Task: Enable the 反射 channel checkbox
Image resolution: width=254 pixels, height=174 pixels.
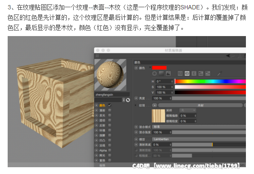Action: (x=110, y=125)
